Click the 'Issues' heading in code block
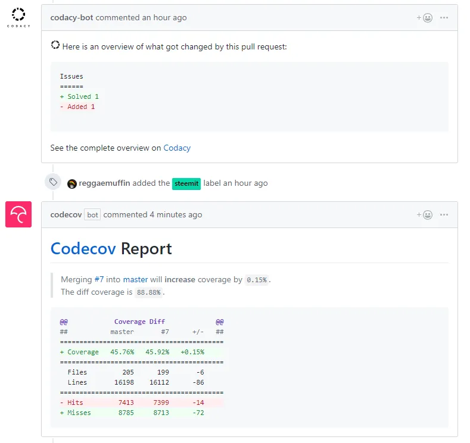 point(71,76)
